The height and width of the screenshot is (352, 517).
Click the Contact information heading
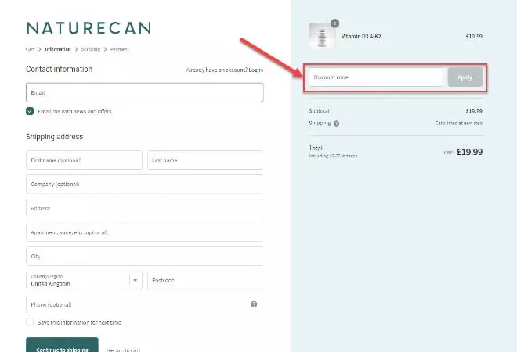[x=59, y=69]
